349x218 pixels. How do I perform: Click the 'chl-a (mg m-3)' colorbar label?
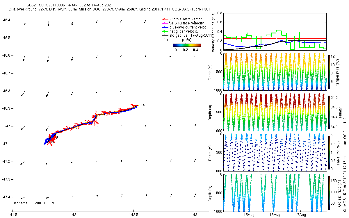pos(338,152)
